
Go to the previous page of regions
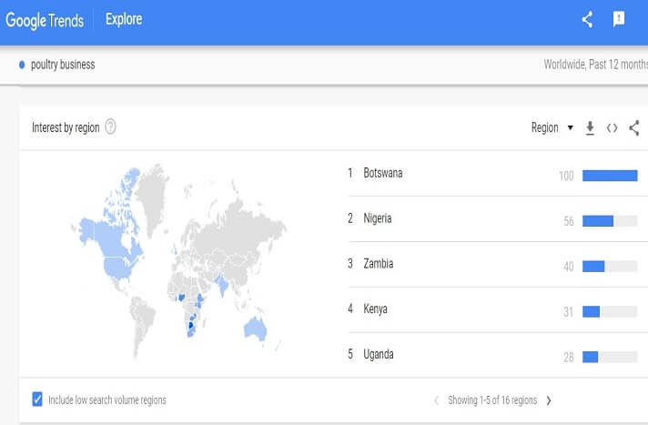click(436, 400)
